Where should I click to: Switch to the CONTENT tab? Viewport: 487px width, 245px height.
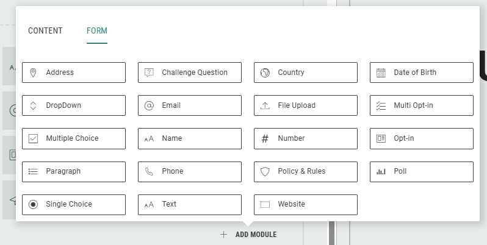[45, 31]
